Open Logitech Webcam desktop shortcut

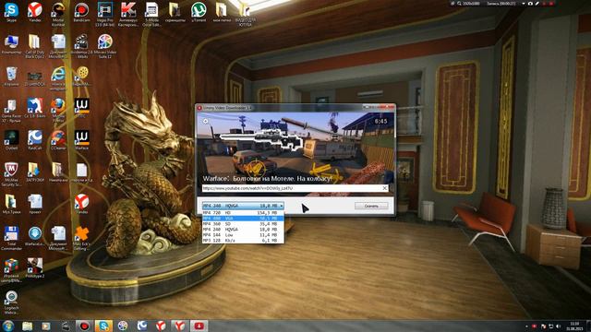coord(11,302)
